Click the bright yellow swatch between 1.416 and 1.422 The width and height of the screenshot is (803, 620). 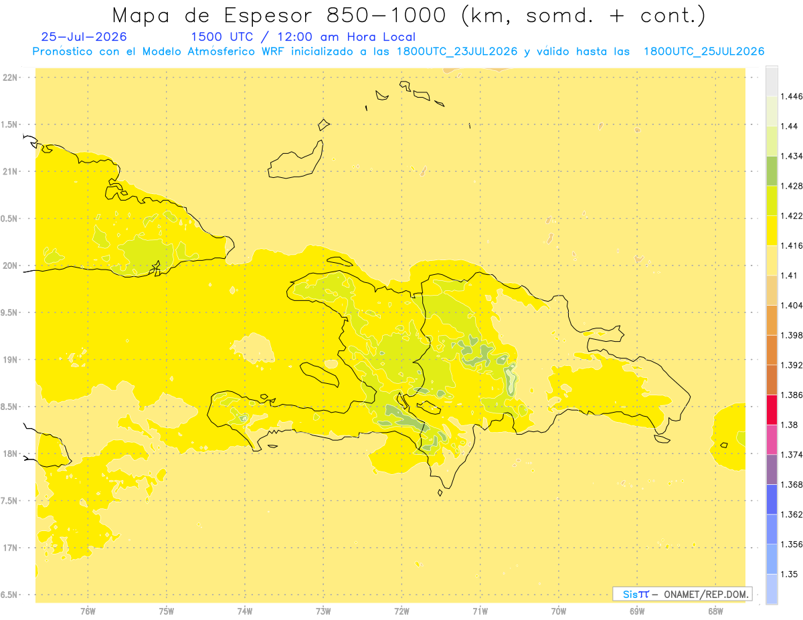pyautogui.click(x=772, y=230)
